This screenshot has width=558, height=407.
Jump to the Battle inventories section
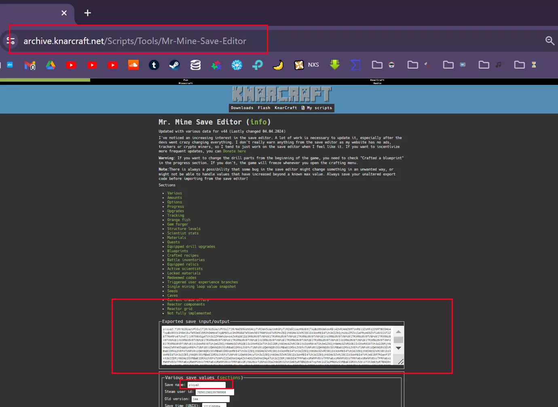186,260
